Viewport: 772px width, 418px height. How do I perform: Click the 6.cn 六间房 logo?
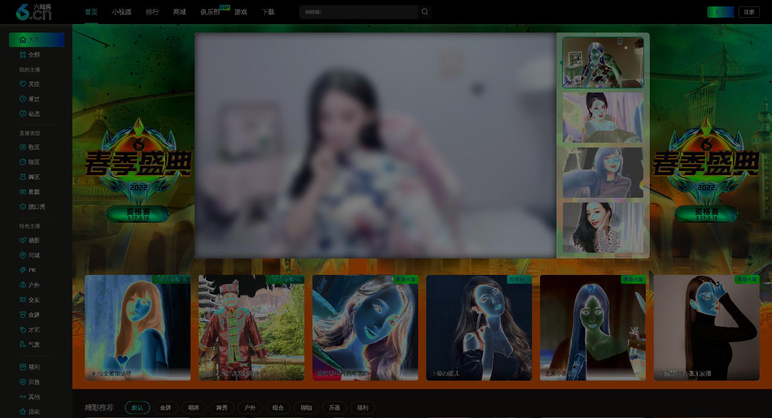pyautogui.click(x=34, y=12)
